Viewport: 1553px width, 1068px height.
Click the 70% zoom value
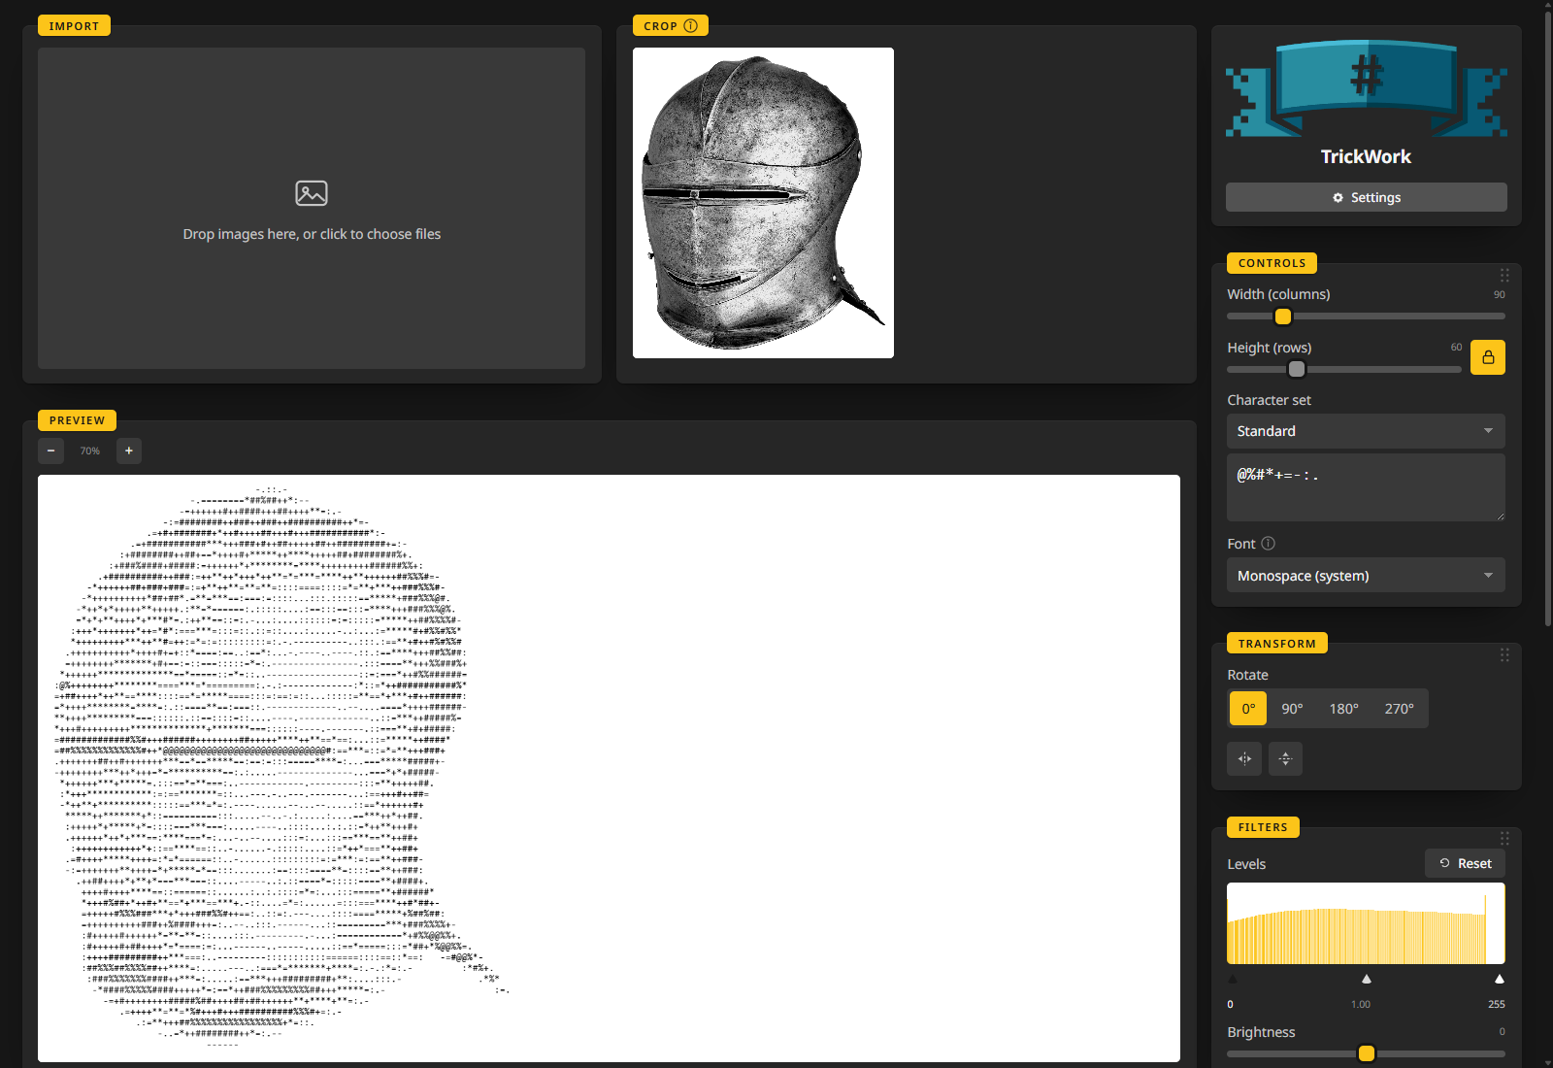coord(90,451)
